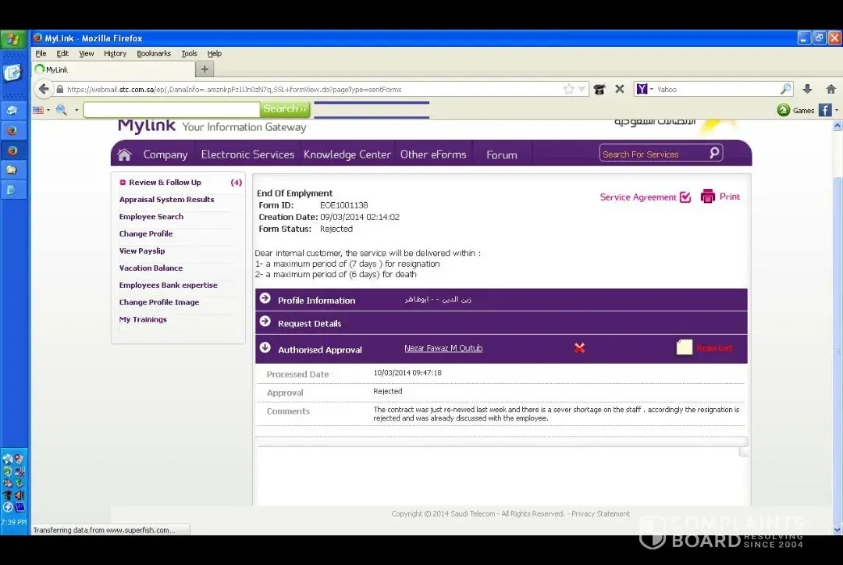Click the downloads arrow icon
Screen dimensions: 843x565
(x=807, y=89)
